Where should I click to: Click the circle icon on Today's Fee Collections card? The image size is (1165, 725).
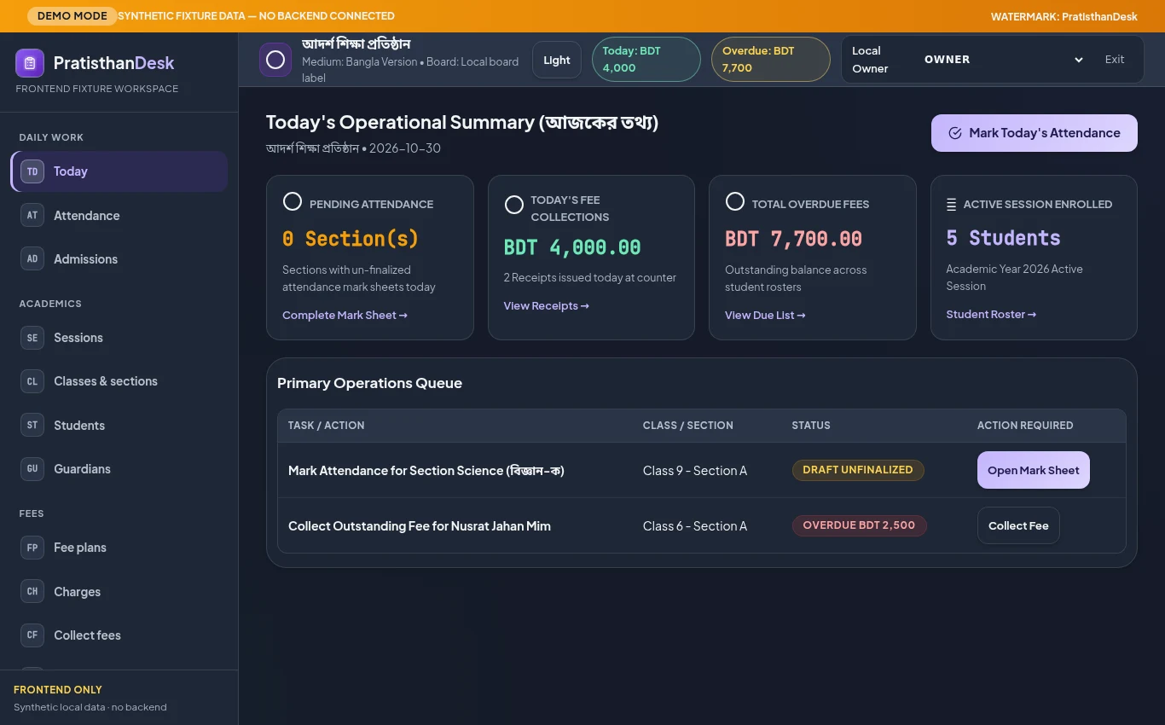tap(514, 205)
